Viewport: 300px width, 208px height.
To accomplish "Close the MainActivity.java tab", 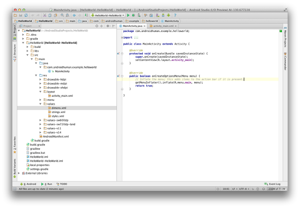I will (x=145, y=26).
